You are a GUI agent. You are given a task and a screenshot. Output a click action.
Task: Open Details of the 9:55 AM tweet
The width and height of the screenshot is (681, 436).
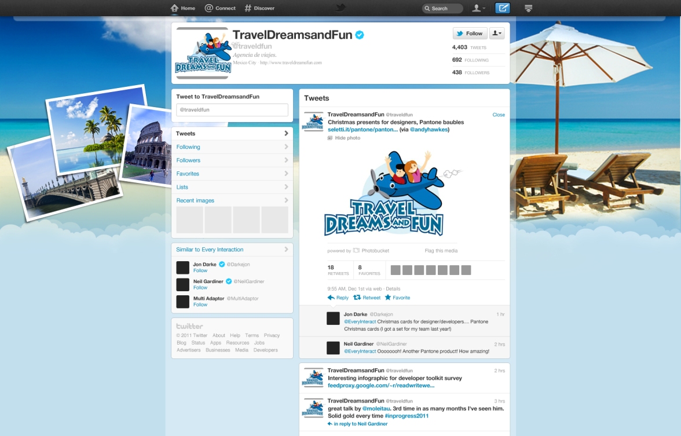pyautogui.click(x=393, y=289)
